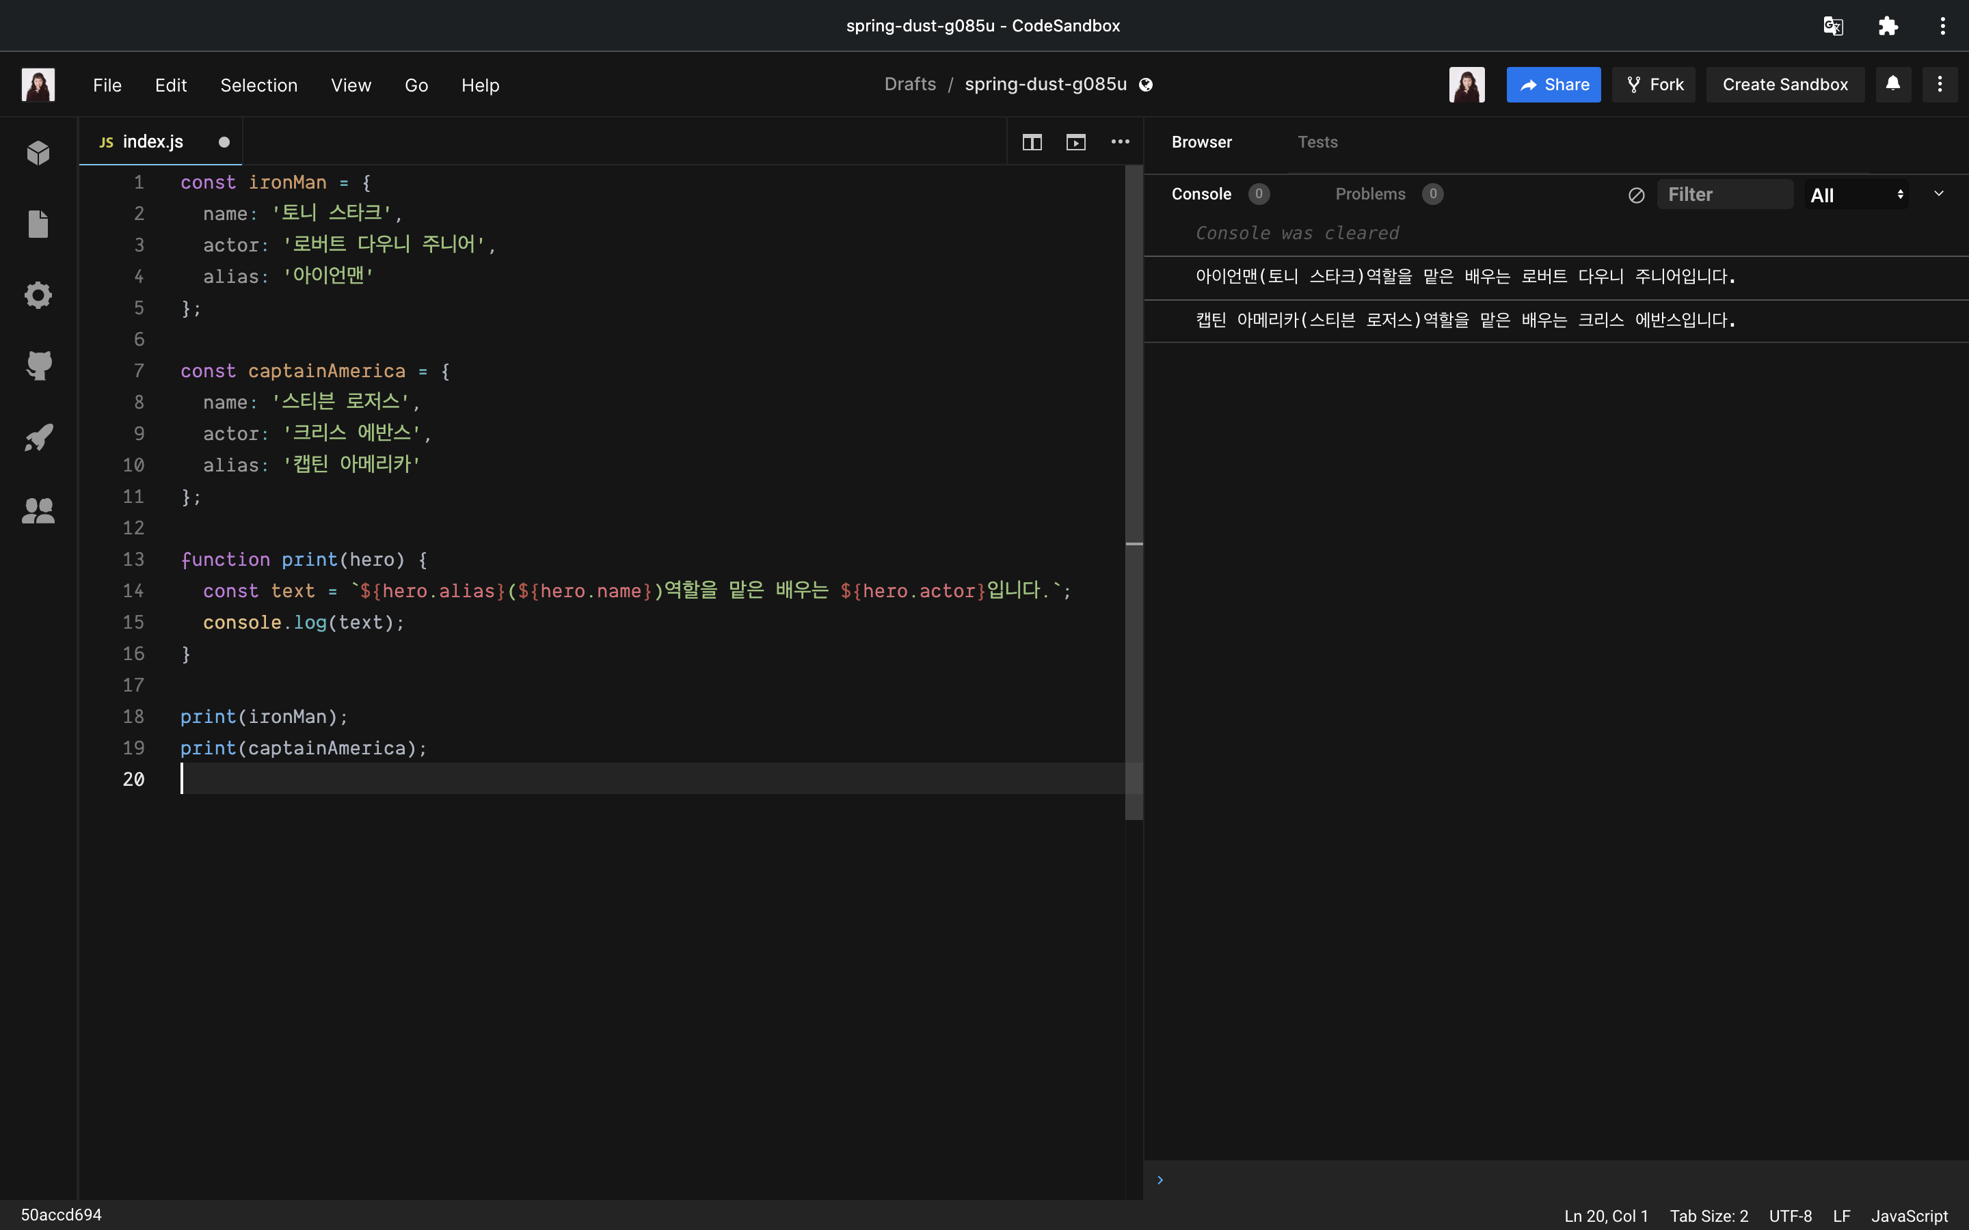Screen dimensions: 1969x1230
Task: Switch to the Tests tab
Action: tap(1317, 142)
